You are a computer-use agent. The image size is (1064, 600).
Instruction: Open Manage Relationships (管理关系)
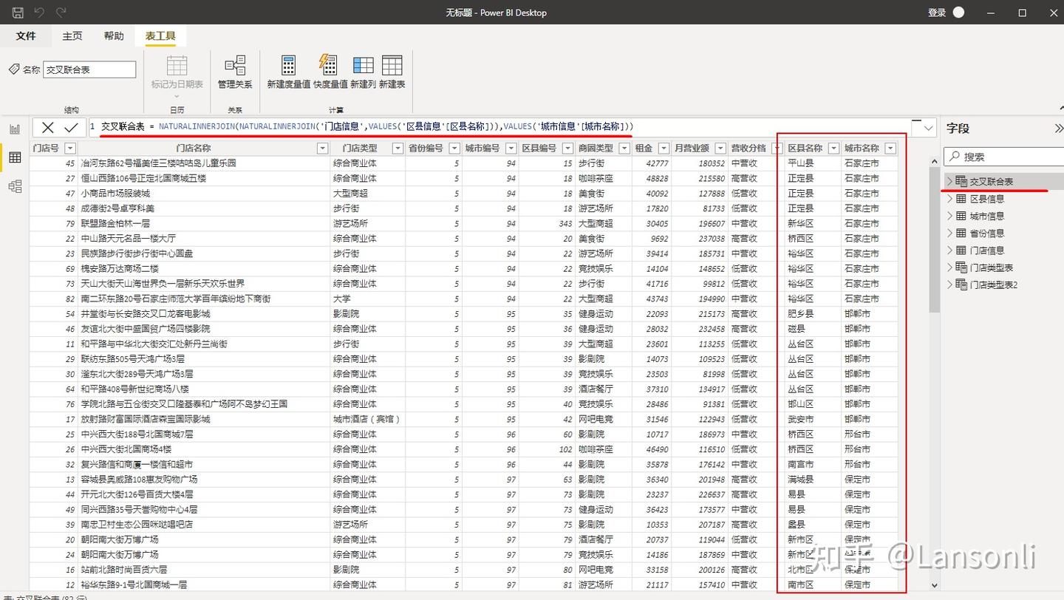coord(235,72)
